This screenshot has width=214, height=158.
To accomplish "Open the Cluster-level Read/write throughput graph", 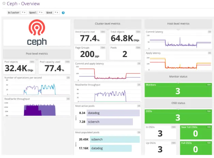I will [x=108, y=93].
